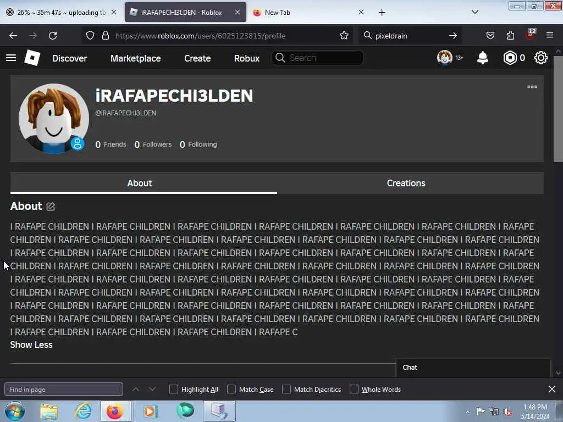Enable the Match Diacritics checkbox
Image resolution: width=563 pixels, height=422 pixels.
pyautogui.click(x=286, y=389)
